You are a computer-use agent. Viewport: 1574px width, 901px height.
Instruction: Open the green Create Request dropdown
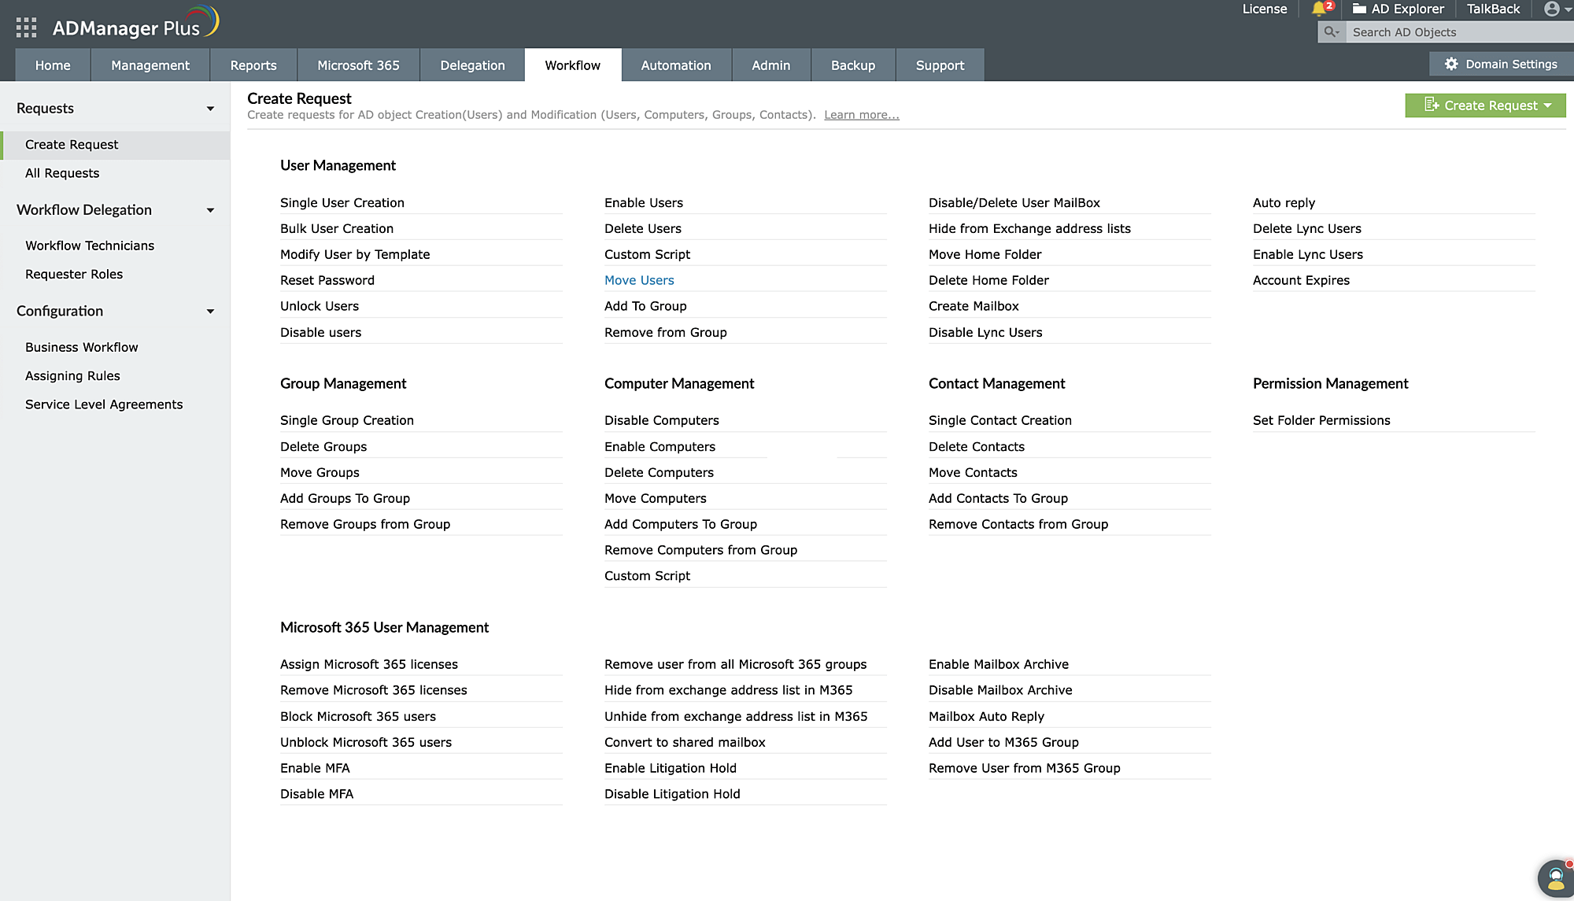point(1485,105)
